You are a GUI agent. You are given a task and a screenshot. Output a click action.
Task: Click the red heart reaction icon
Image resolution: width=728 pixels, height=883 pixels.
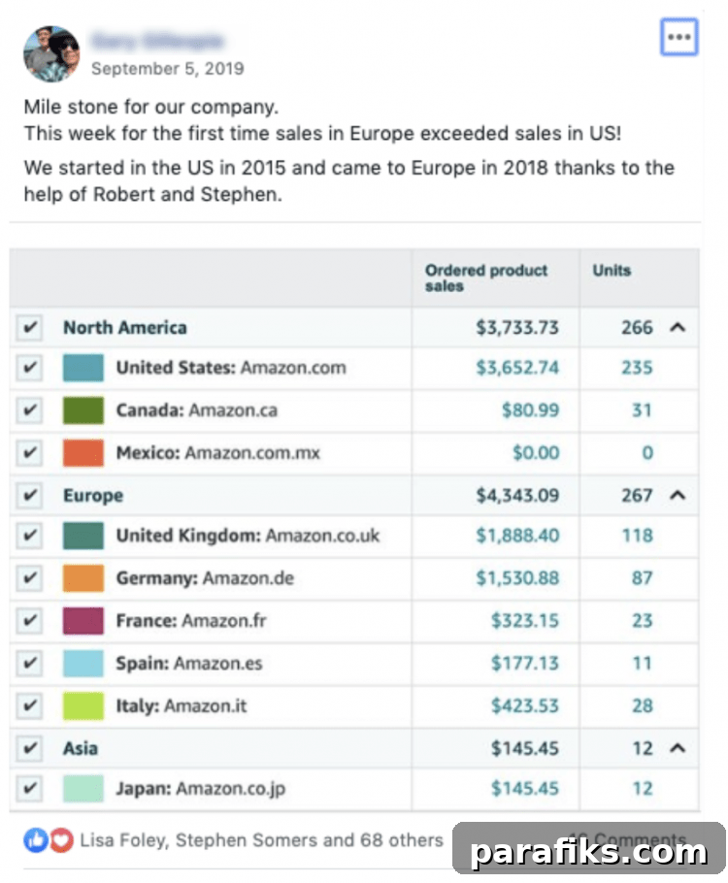point(61,840)
